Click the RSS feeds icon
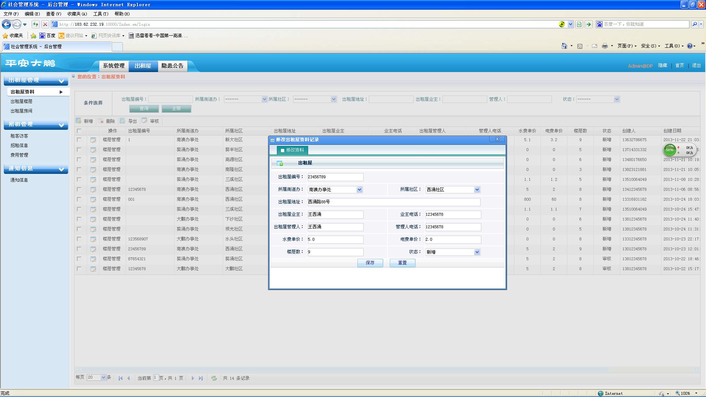 (580, 46)
